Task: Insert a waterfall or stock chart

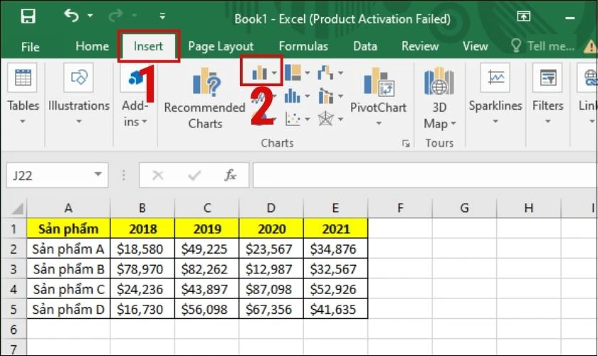Action: pos(330,73)
